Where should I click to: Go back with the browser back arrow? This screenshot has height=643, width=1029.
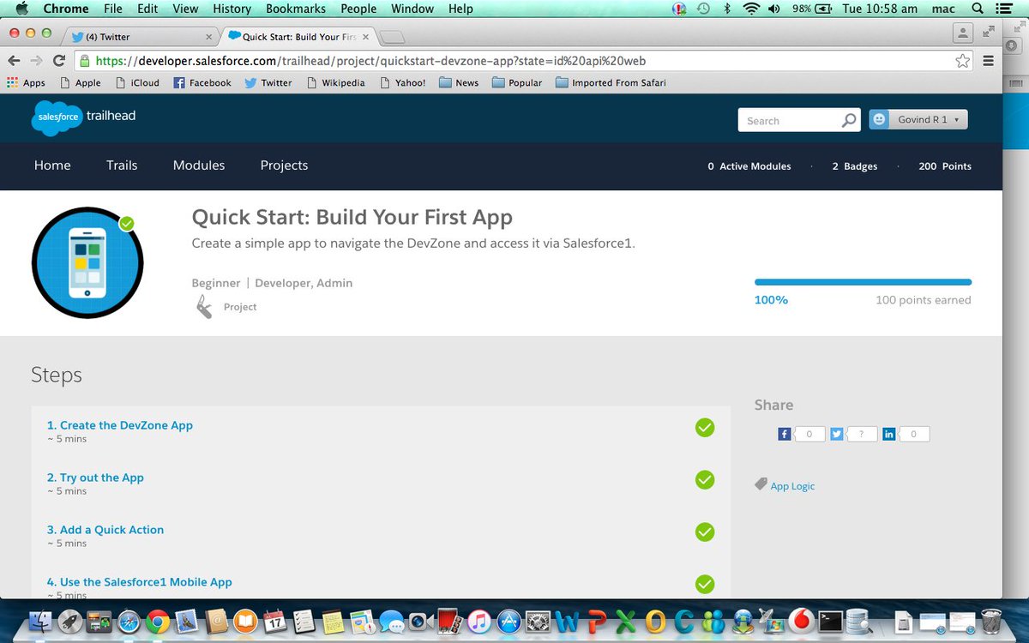pyautogui.click(x=14, y=61)
